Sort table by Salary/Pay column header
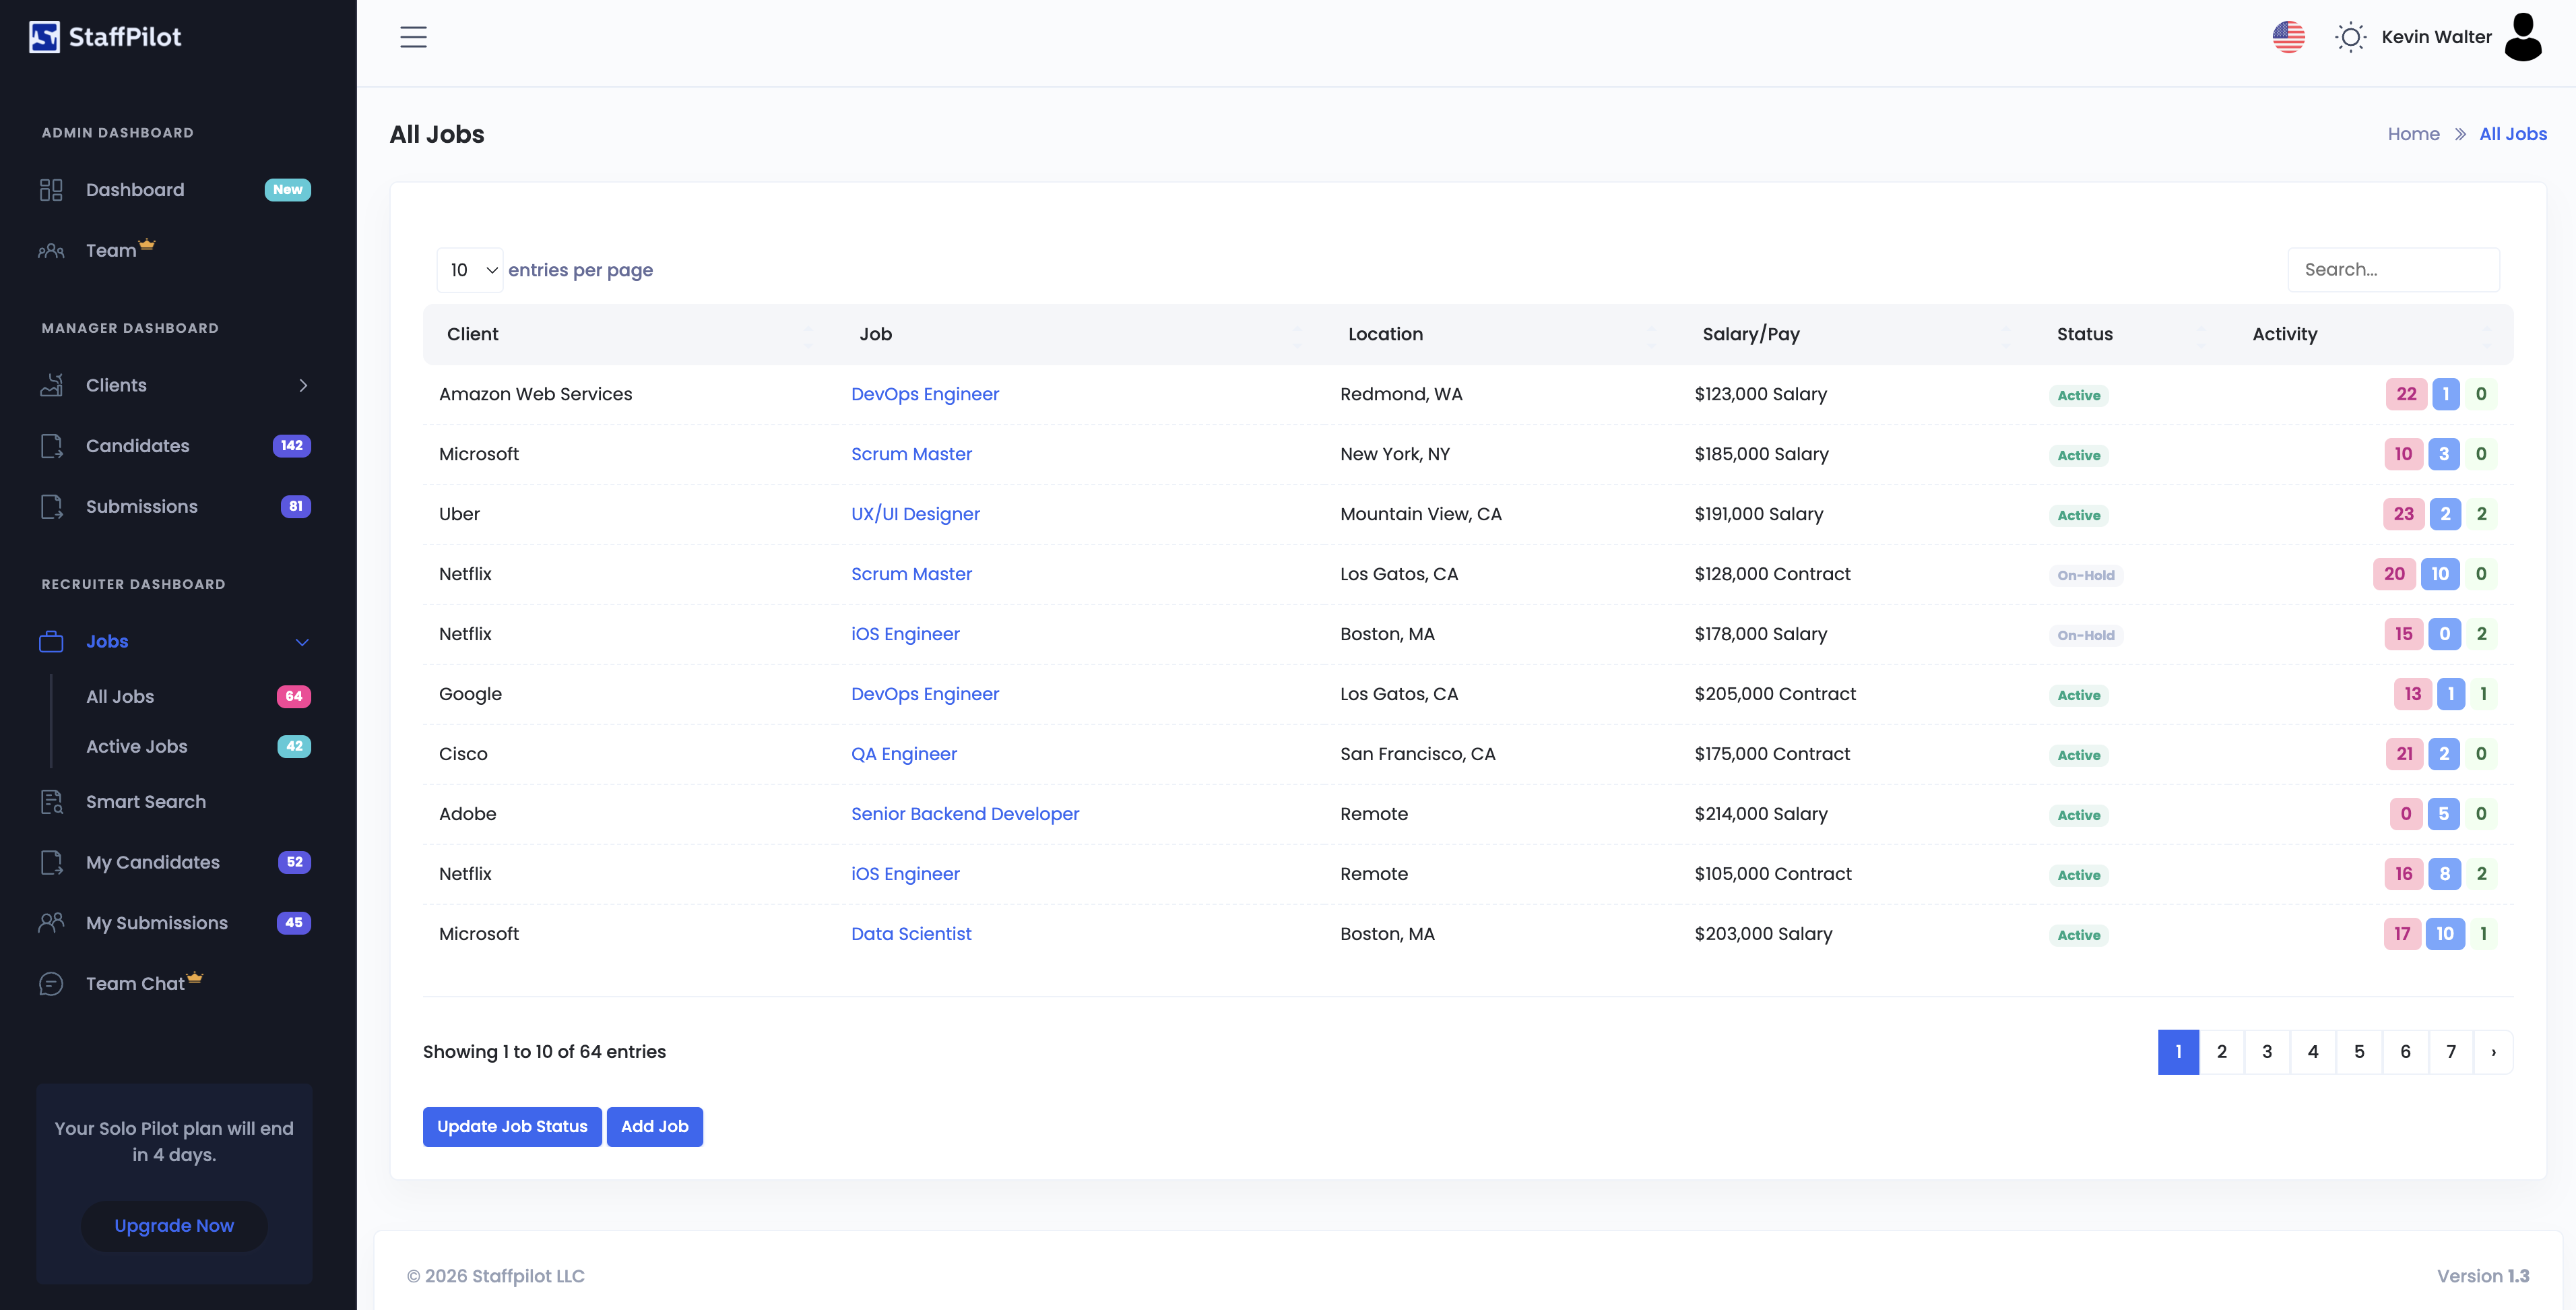2576x1310 pixels. pyautogui.click(x=1750, y=334)
